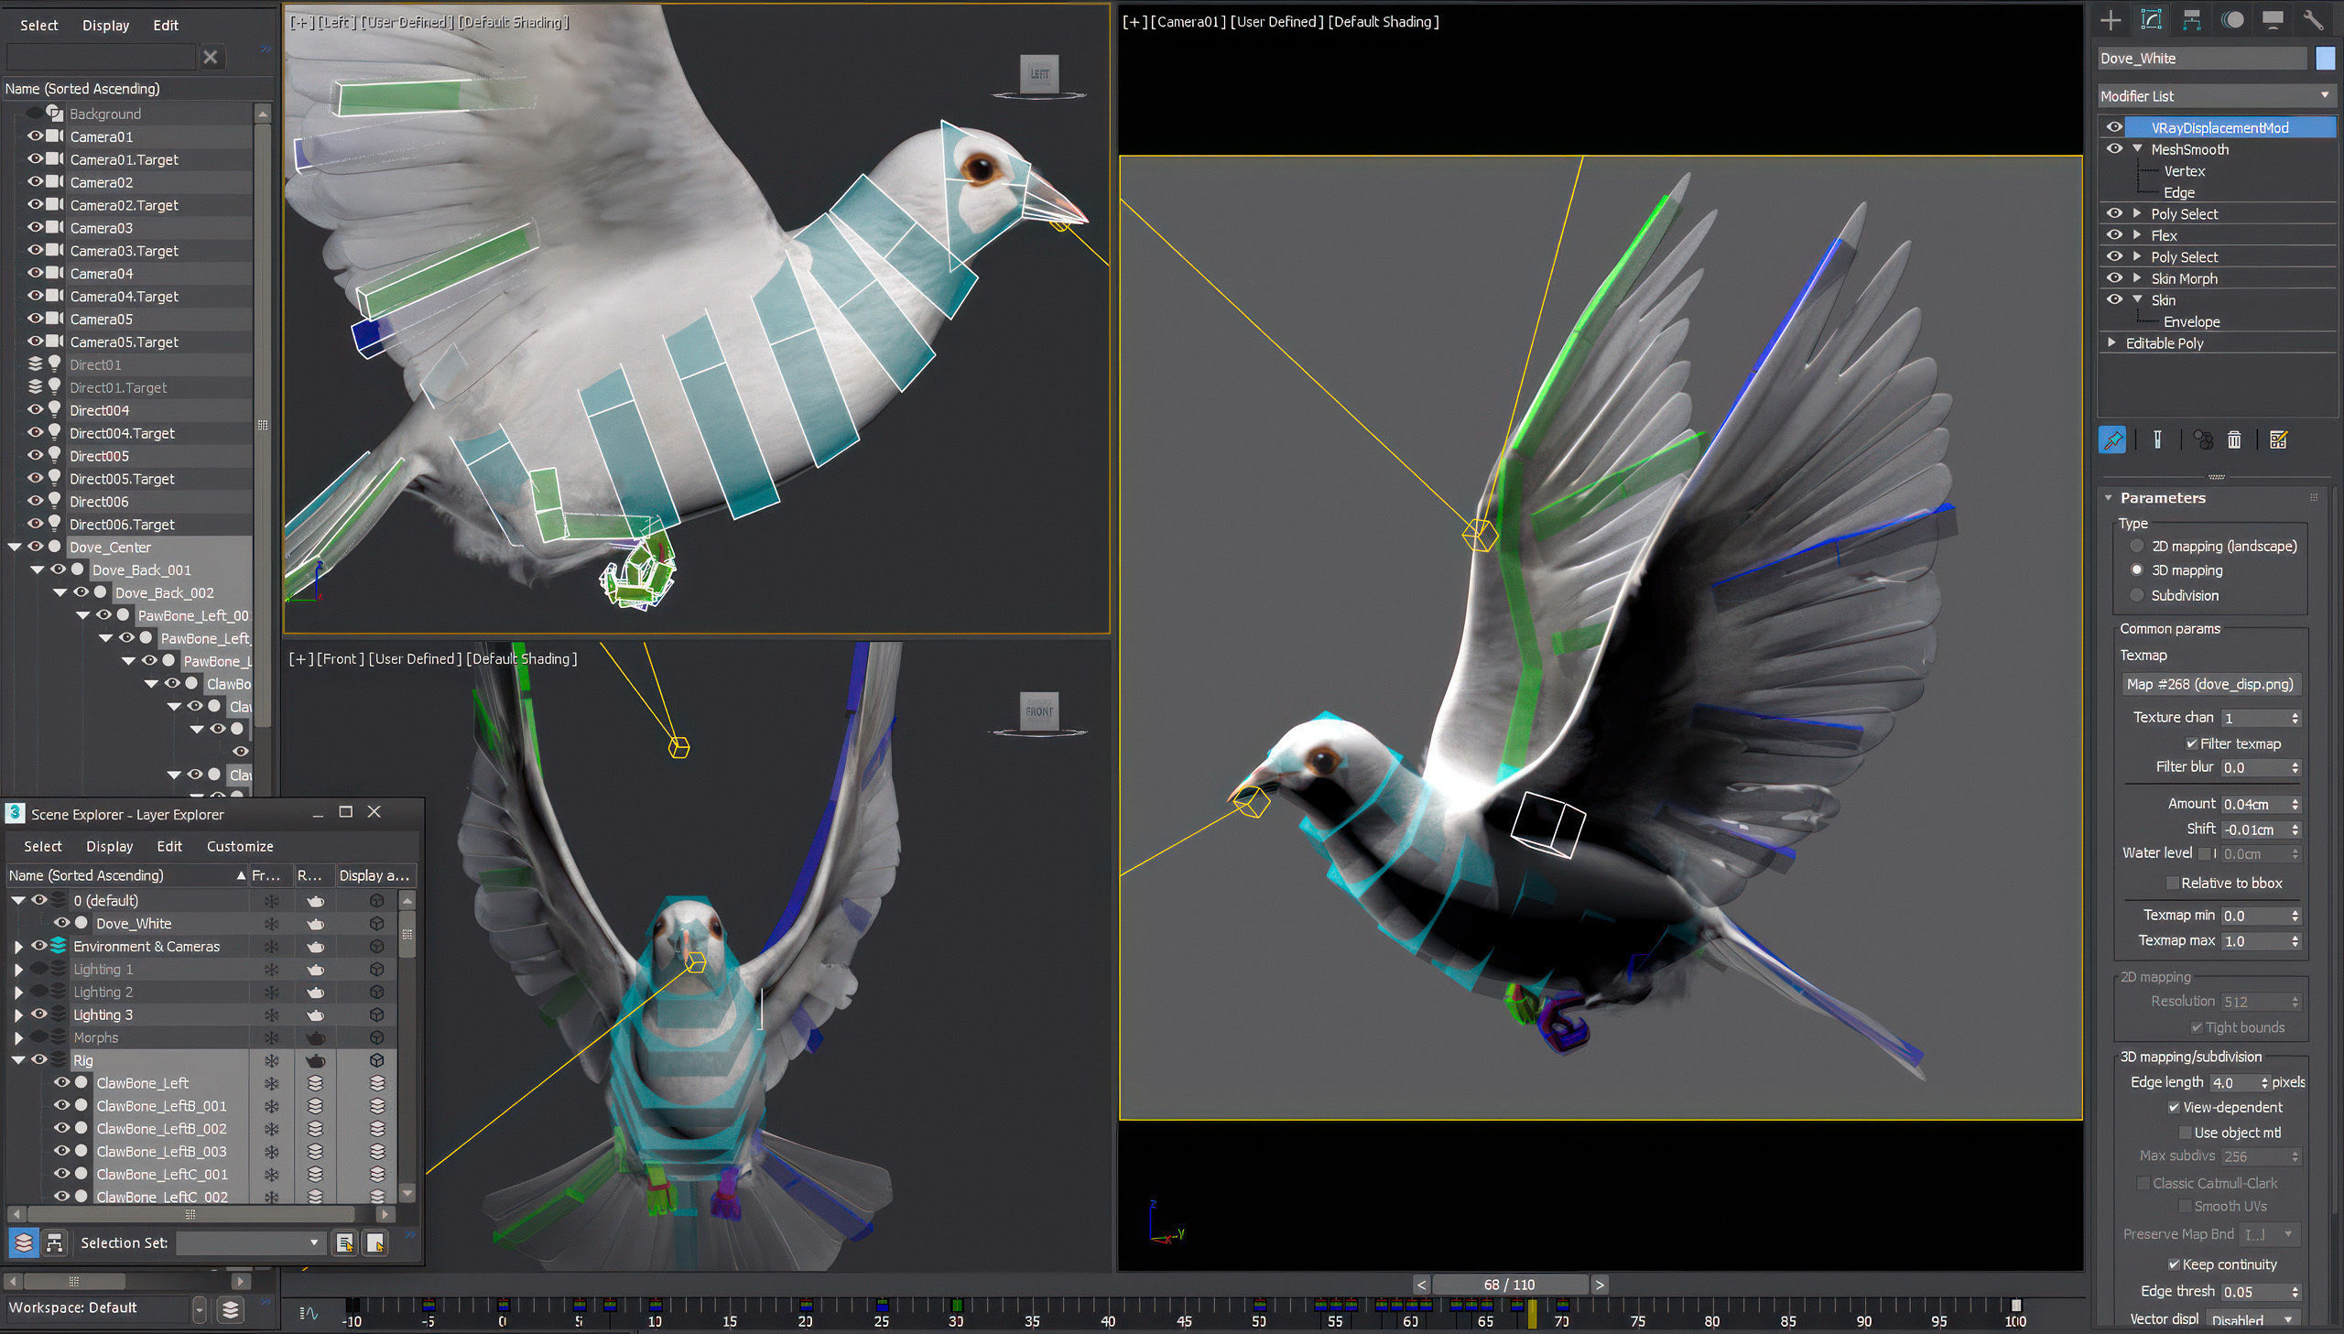This screenshot has height=1334, width=2344.
Task: Open the Display menu of top Scene Explorer
Action: point(105,26)
